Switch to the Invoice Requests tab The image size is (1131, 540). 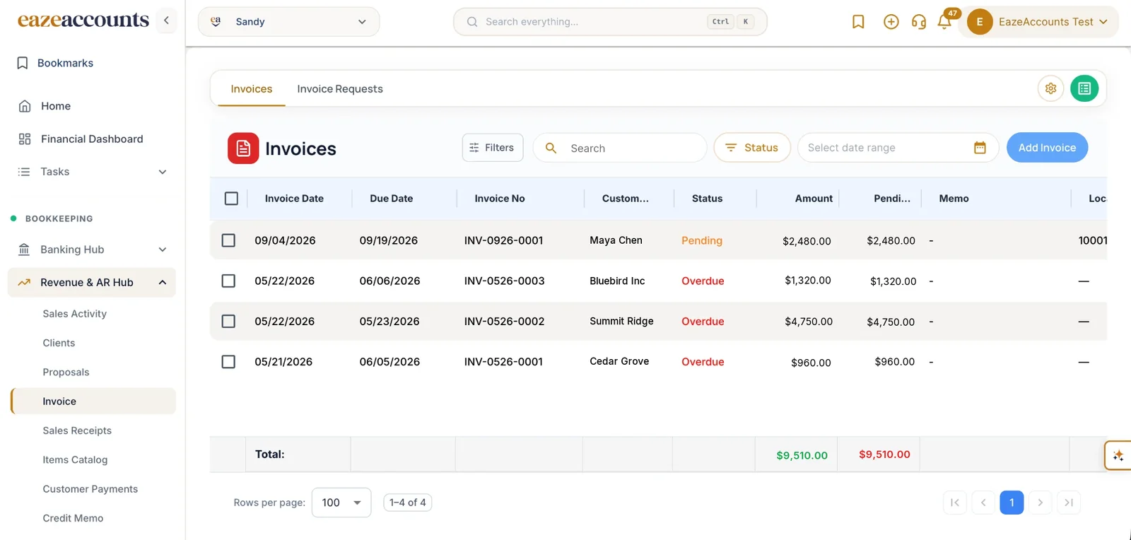pyautogui.click(x=340, y=89)
